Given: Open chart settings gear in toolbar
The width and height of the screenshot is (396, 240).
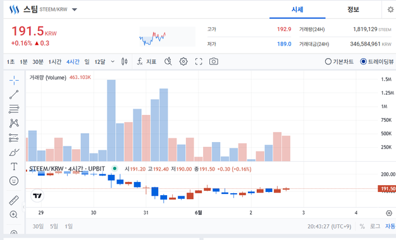Looking at the screenshot, I should 183,61.
